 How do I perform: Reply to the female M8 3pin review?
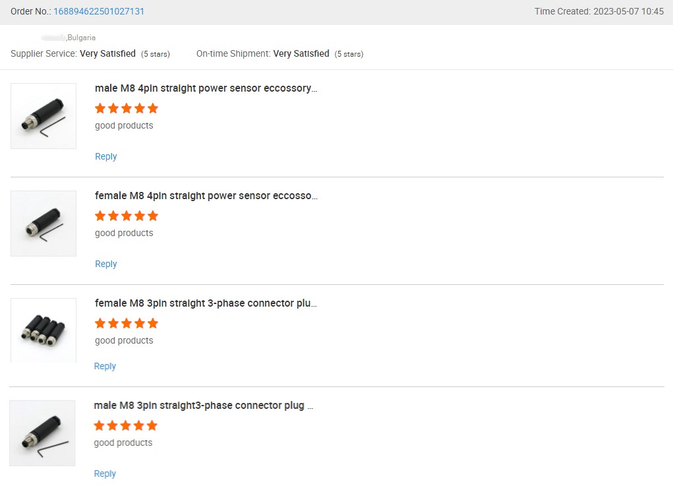pyautogui.click(x=105, y=366)
